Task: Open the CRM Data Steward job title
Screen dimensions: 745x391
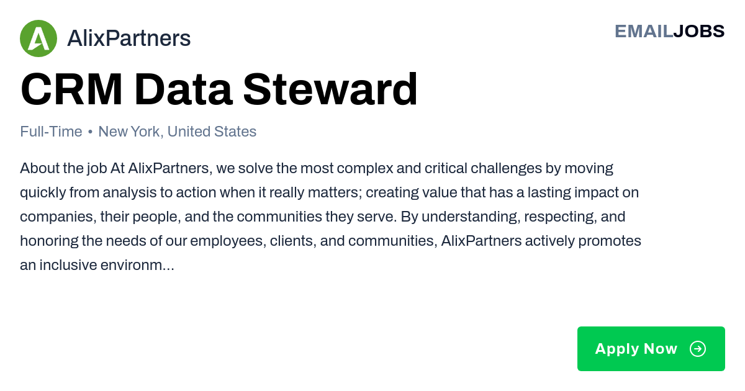Action: [219, 90]
